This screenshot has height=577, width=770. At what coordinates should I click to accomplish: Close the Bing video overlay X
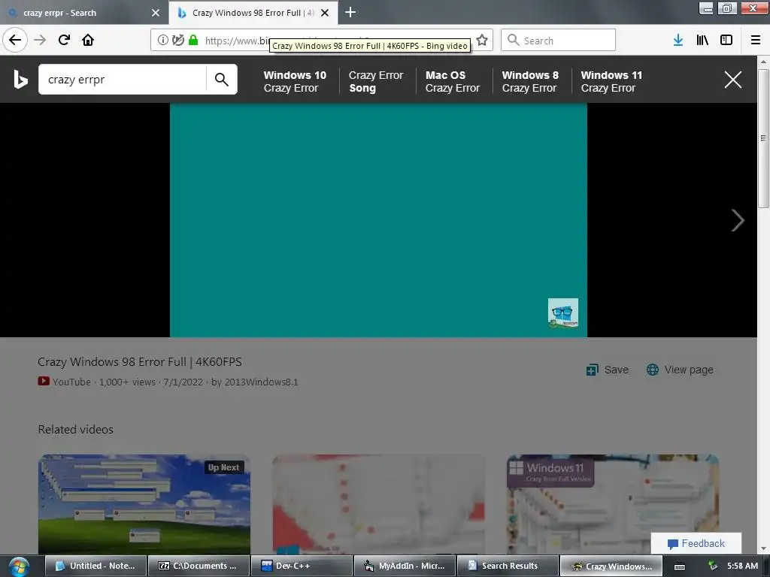tap(733, 80)
